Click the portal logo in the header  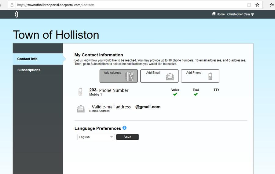click(16, 14)
